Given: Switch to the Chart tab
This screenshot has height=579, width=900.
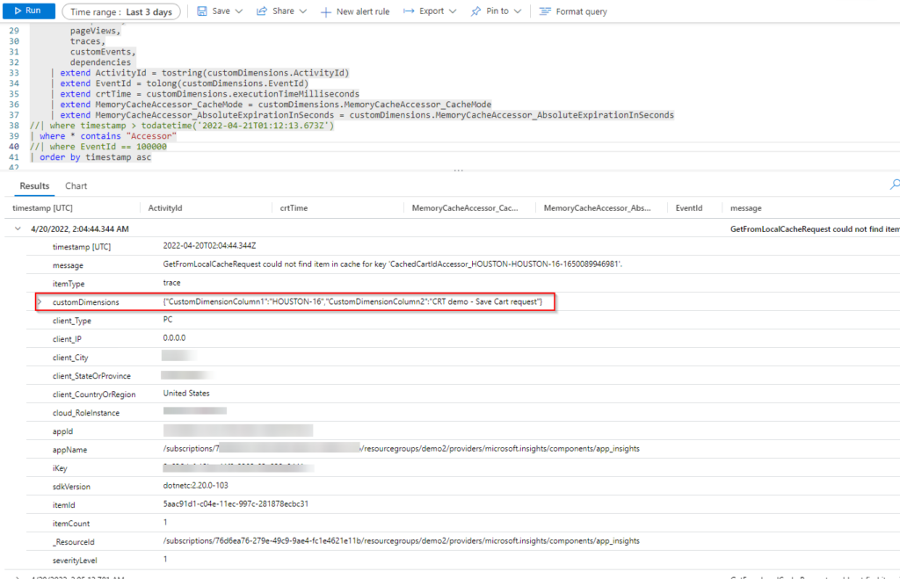Looking at the screenshot, I should coord(76,186).
